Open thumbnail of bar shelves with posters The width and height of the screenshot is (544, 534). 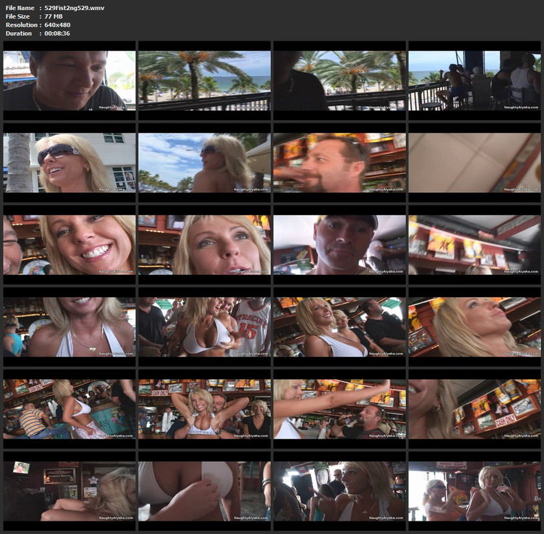click(x=475, y=245)
